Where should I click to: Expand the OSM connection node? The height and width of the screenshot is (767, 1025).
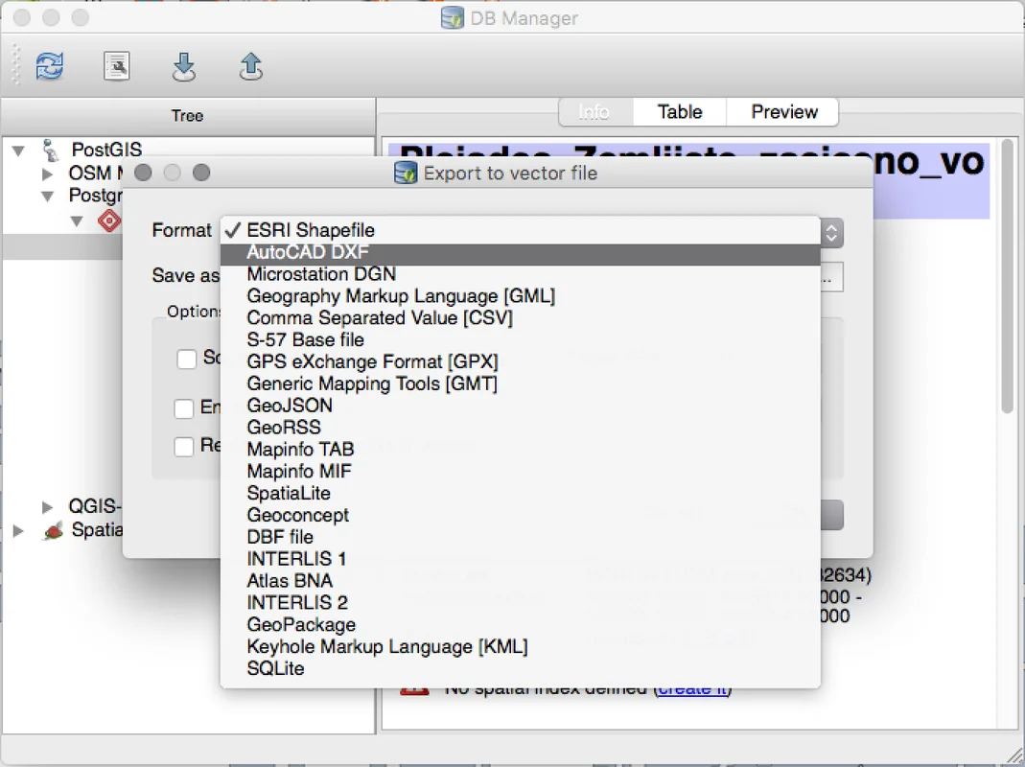[48, 174]
